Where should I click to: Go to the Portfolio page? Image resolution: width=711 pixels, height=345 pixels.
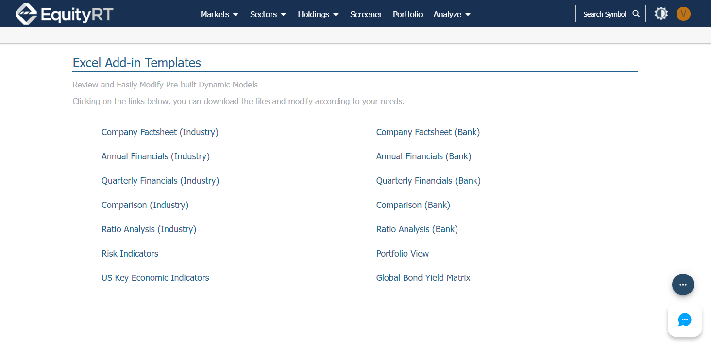pos(408,14)
